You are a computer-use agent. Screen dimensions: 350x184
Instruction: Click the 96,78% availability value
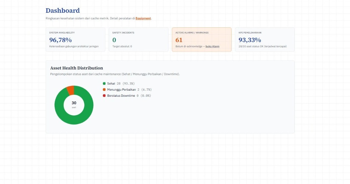[x=61, y=40]
